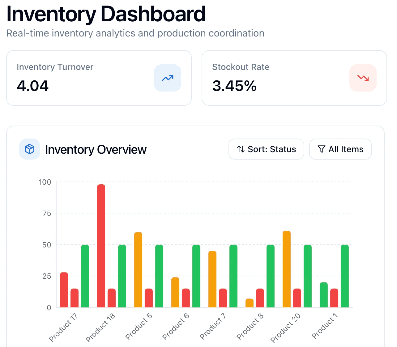
Task: Click the funnel filter icon
Action: pyautogui.click(x=322, y=149)
